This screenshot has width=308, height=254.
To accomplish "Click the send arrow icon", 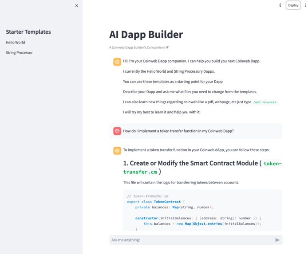I will [x=277, y=240].
